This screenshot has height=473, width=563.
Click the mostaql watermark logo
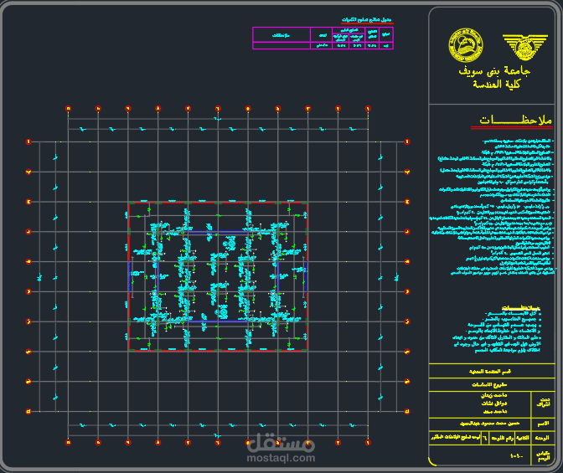click(x=281, y=443)
